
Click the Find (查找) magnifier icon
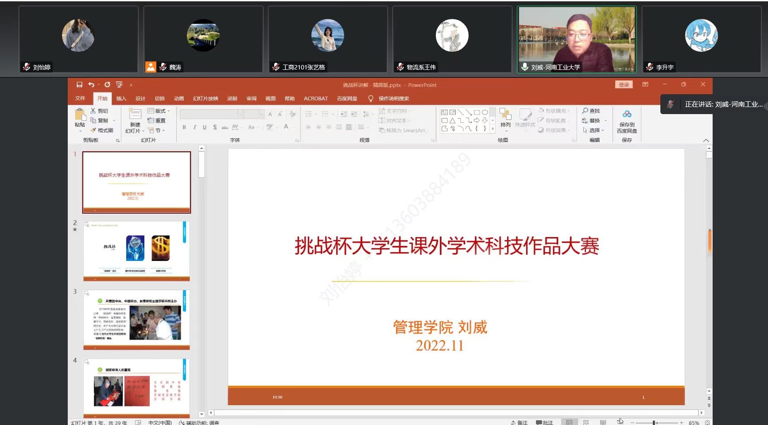(x=585, y=111)
